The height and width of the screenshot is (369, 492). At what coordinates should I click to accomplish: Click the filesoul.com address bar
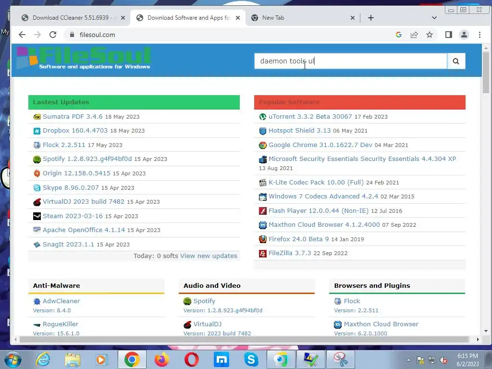pyautogui.click(x=229, y=35)
